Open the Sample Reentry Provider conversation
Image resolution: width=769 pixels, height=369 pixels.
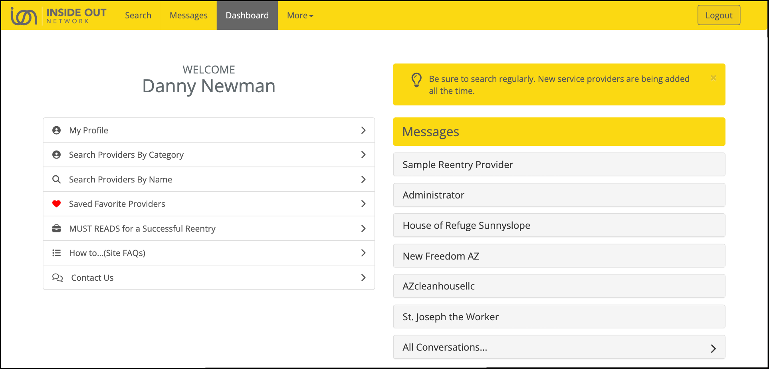pyautogui.click(x=559, y=165)
